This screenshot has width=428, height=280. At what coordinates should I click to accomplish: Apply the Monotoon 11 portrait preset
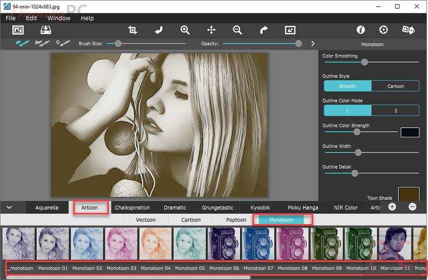(395, 244)
